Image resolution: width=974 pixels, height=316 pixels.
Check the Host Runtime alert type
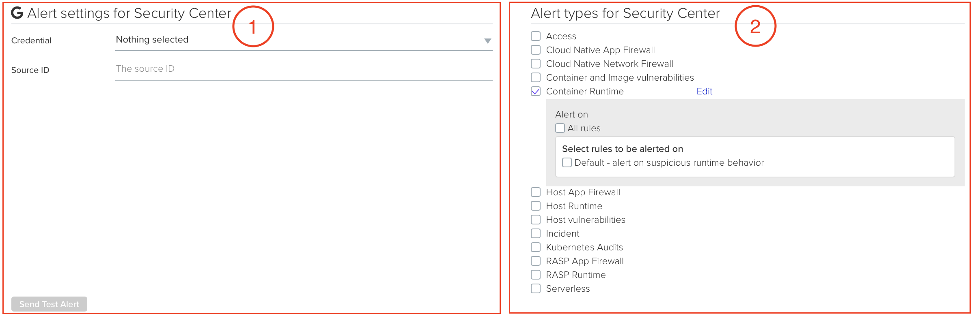click(x=536, y=206)
